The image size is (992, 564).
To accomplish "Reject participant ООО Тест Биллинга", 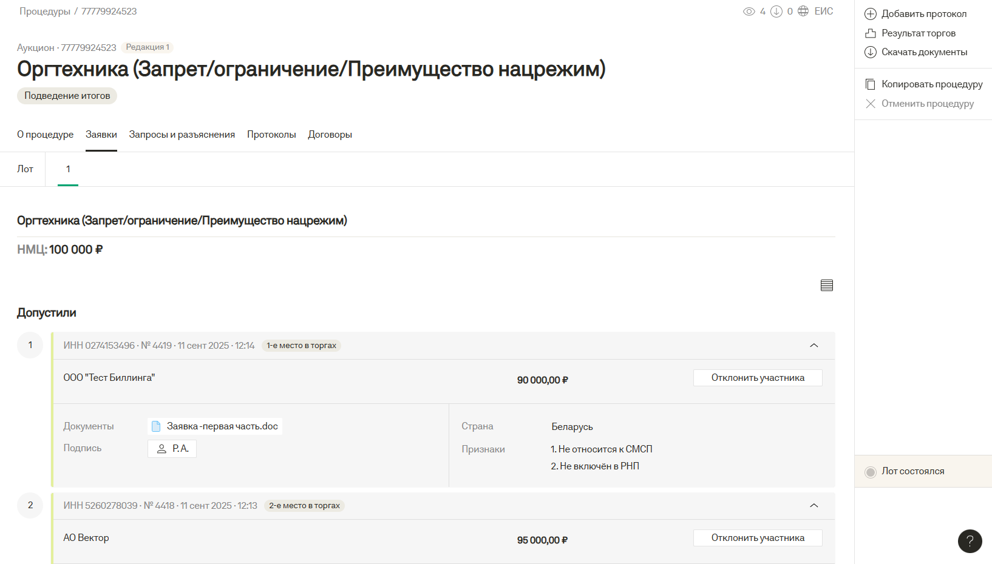I will (x=757, y=378).
